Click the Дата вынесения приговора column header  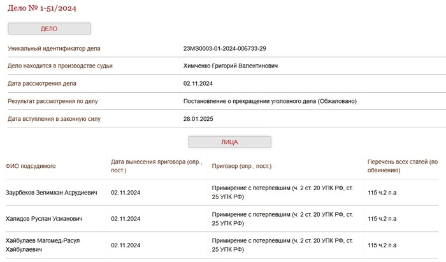coord(156,166)
